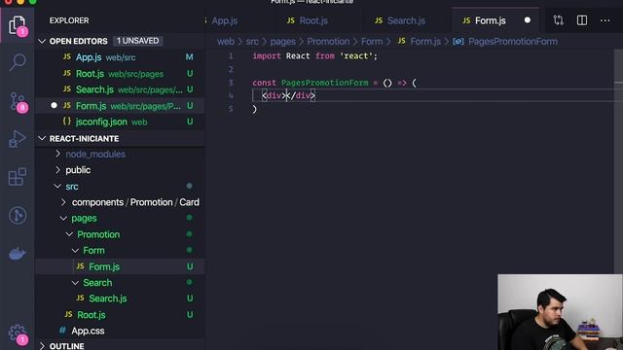
Task: Switch to the Search.js tab
Action: tap(406, 20)
